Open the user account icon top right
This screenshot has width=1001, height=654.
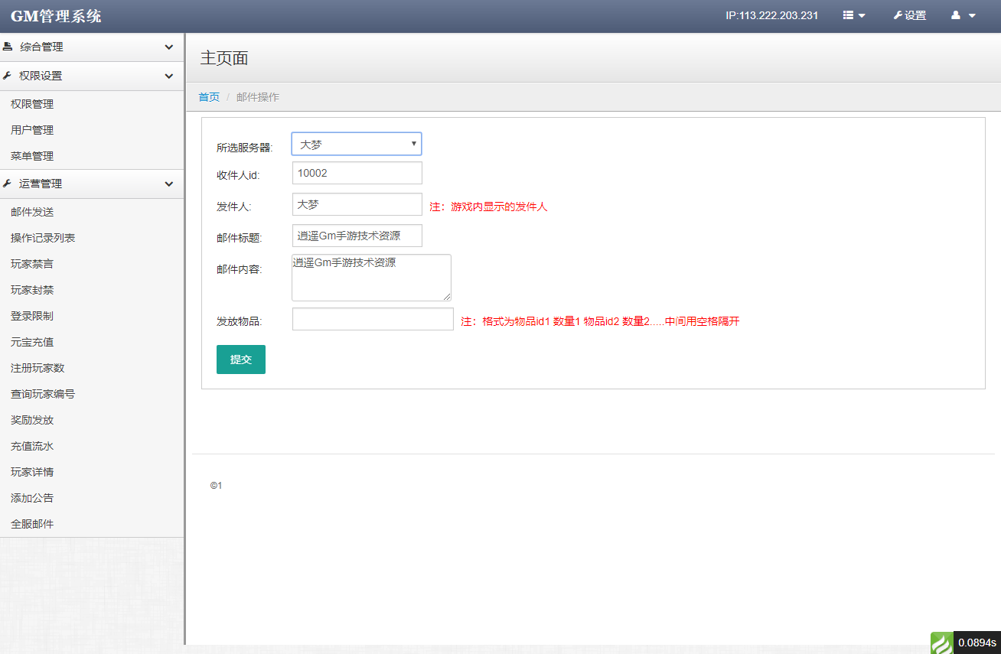957,15
